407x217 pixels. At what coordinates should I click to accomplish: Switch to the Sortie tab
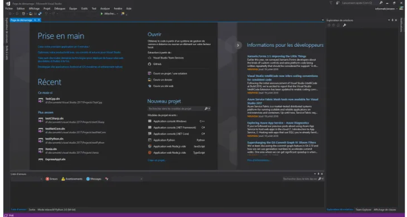click(x=32, y=210)
